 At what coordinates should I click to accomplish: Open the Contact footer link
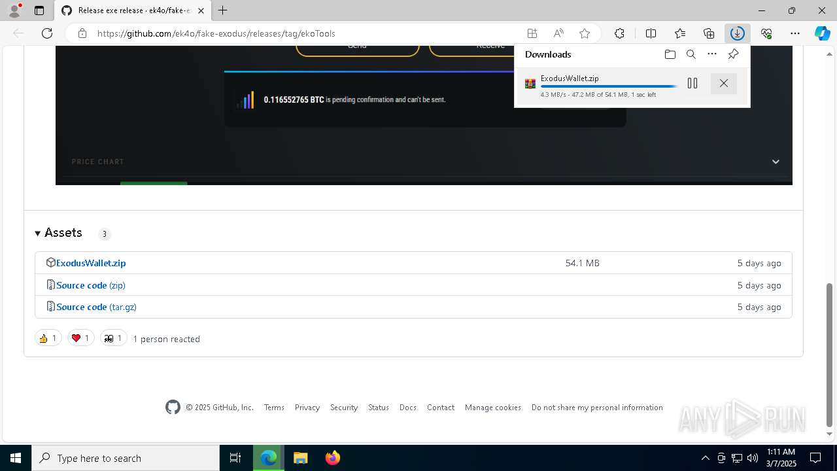click(x=441, y=408)
